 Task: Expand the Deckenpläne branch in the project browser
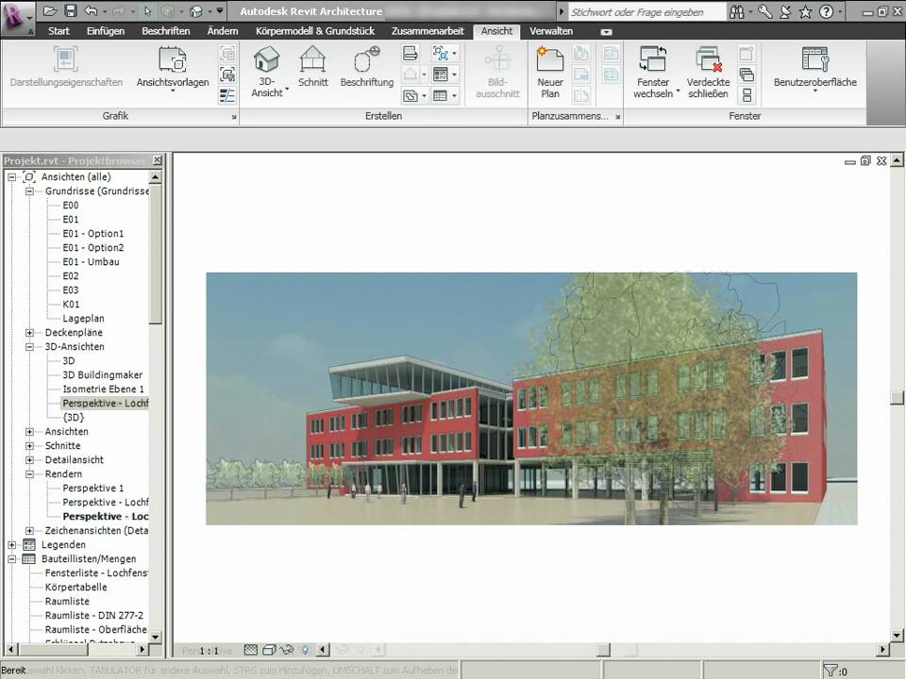click(30, 332)
